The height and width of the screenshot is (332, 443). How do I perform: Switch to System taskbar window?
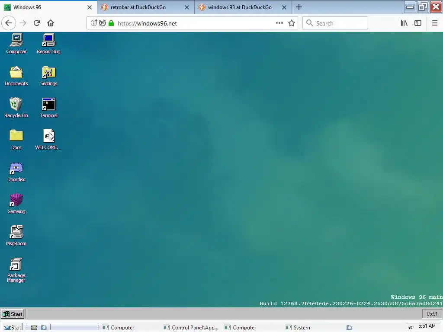click(298, 328)
